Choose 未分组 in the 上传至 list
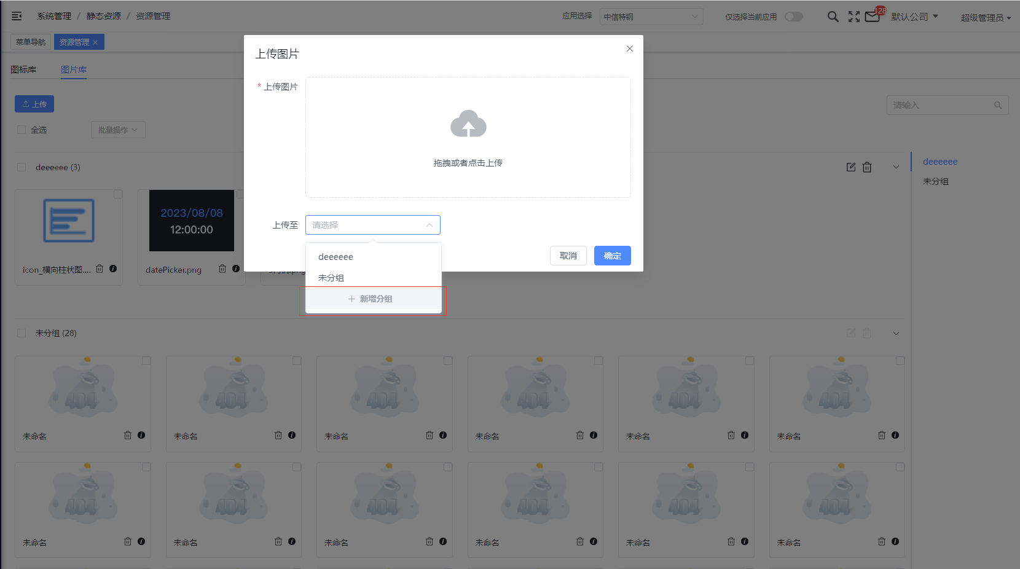Viewport: 1020px width, 569px height. [374, 278]
